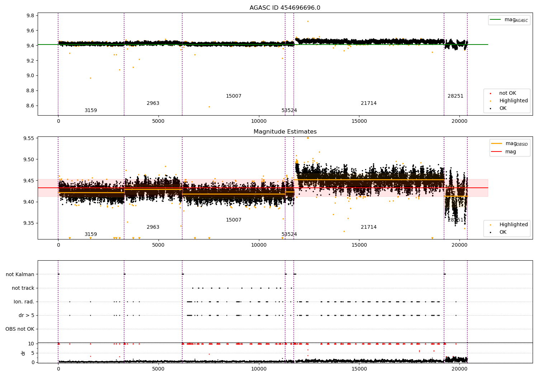Screen dimensions: 538x377
Task: Click x-axis tick 15000 in top plot
Action: (x=359, y=121)
